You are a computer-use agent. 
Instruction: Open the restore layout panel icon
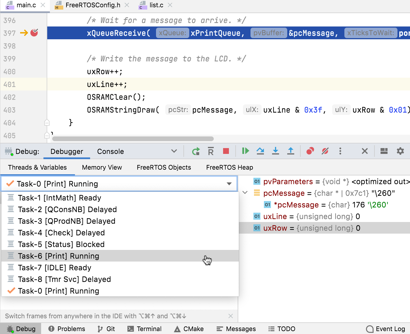point(384,151)
